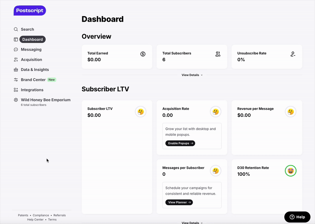This screenshot has height=224, width=315.
Task: Click the D30 Retention Rate star-eyes emoji
Action: point(291,171)
